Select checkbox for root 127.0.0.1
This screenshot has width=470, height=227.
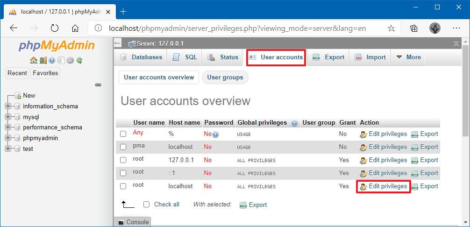tap(123, 160)
